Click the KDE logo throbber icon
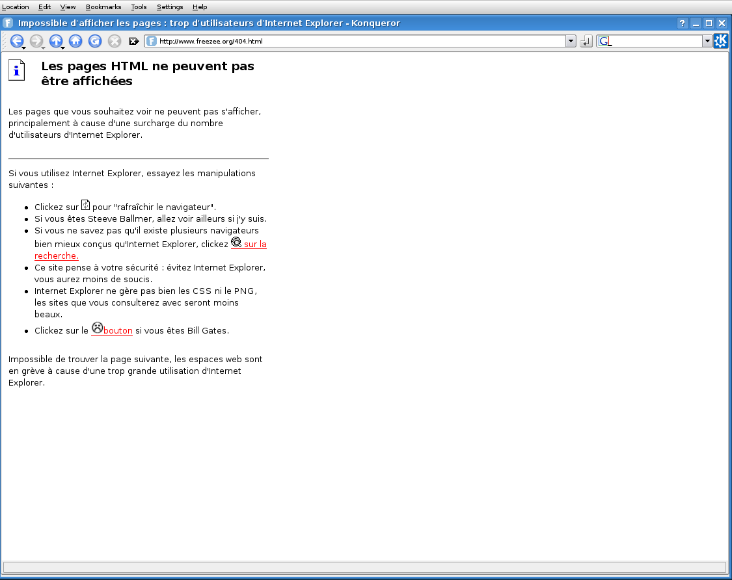The height and width of the screenshot is (580, 732). click(x=721, y=41)
